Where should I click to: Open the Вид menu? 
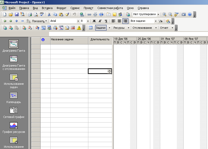35,8
